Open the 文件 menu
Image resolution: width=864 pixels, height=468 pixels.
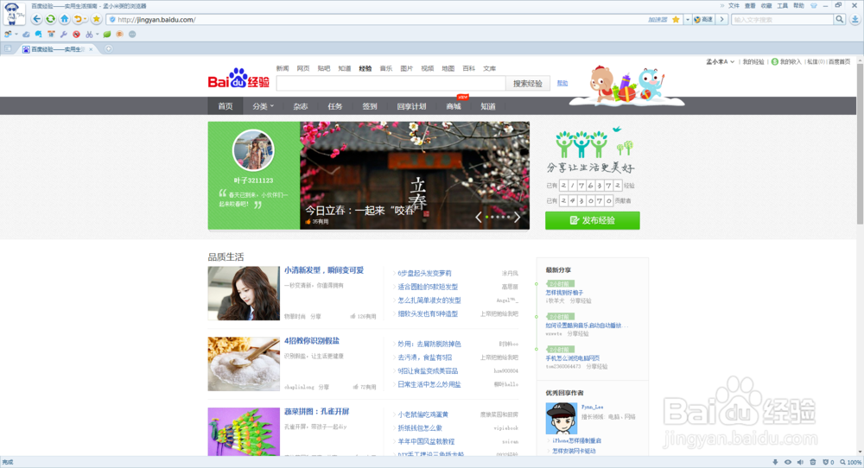coord(734,5)
